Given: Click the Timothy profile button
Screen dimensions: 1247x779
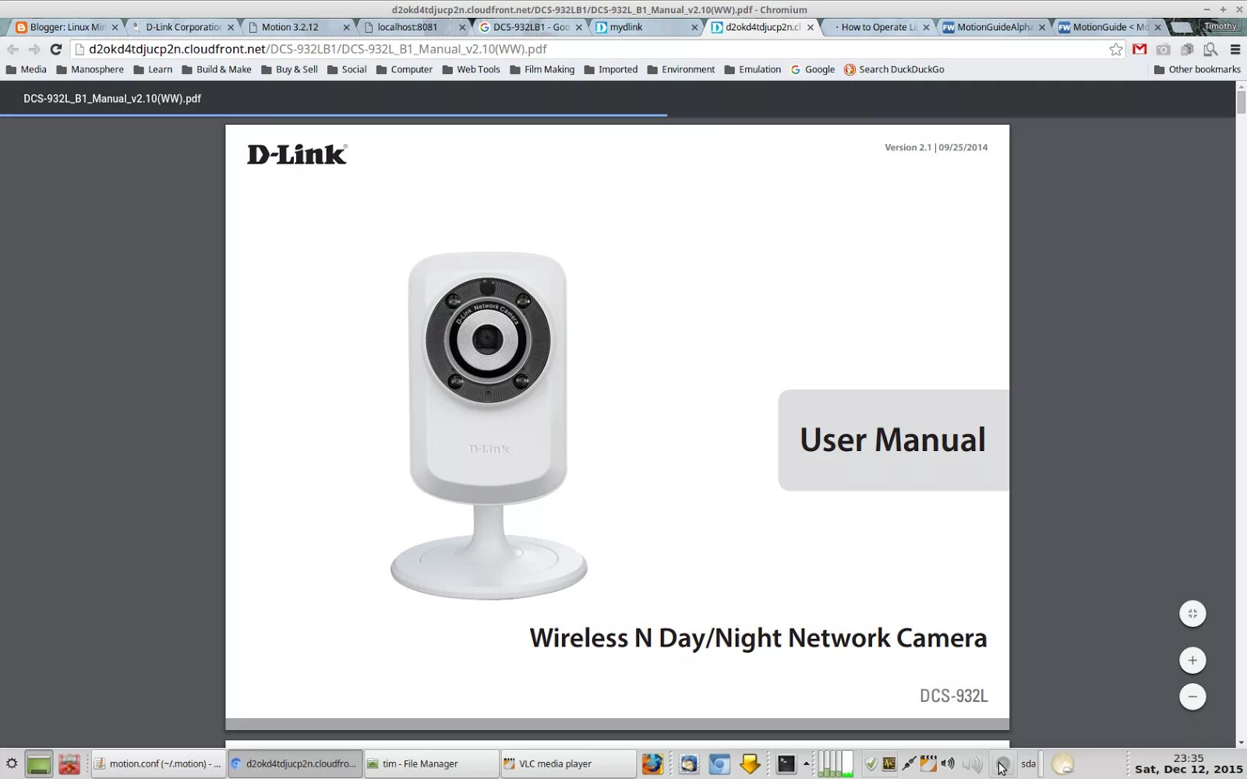Looking at the screenshot, I should [x=1221, y=26].
